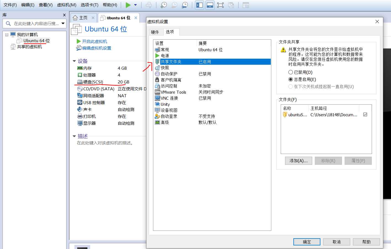Select the 设备视图 settings row icon
This screenshot has width=391, height=249.
[157, 110]
